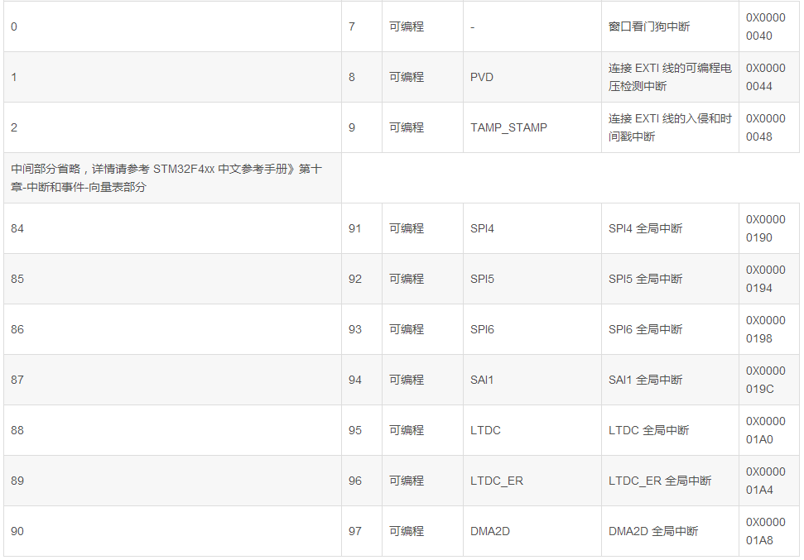Click address 0X0000 01A8 cell
Screen dimensions: 804x560
point(765,531)
